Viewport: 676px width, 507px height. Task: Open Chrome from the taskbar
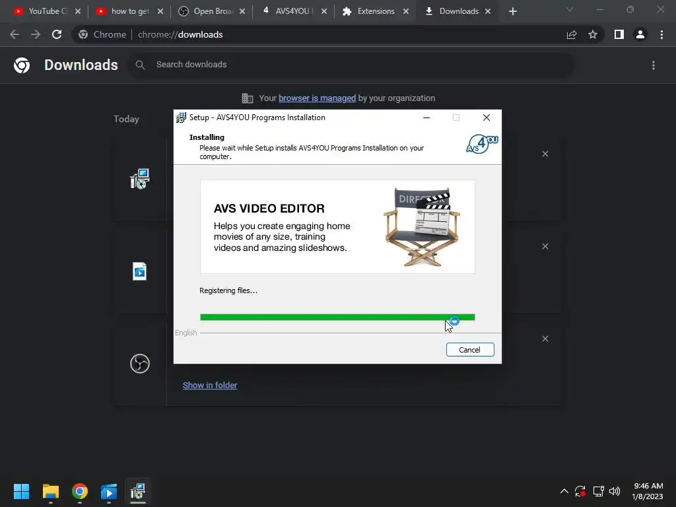80,491
